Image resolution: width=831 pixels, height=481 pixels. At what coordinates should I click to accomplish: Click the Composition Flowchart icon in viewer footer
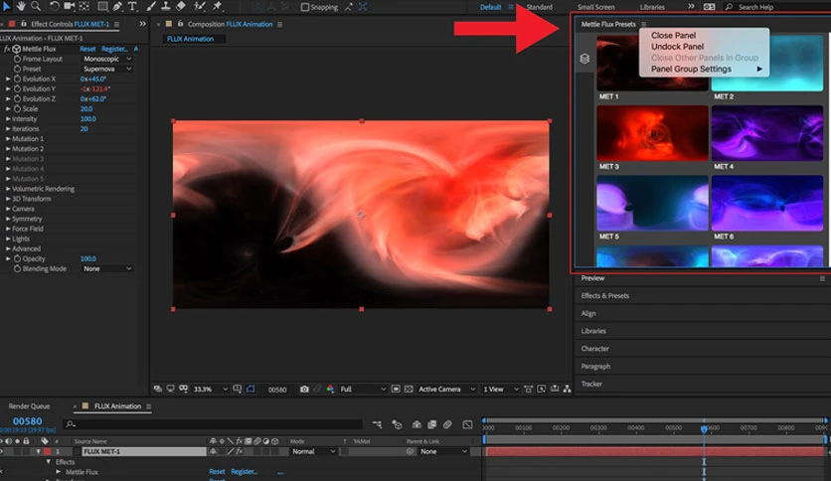(x=567, y=389)
